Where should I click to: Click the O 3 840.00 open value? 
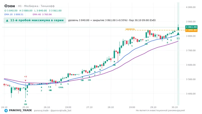[x=11, y=10]
